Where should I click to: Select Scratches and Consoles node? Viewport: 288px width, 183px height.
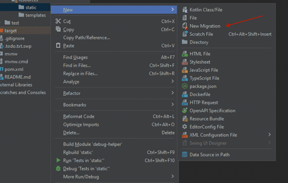23,93
